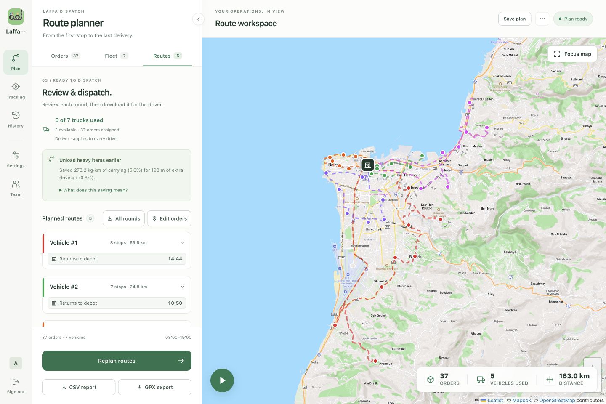Open the Leaflet attribution link
This screenshot has width=606, height=404.
[492, 400]
